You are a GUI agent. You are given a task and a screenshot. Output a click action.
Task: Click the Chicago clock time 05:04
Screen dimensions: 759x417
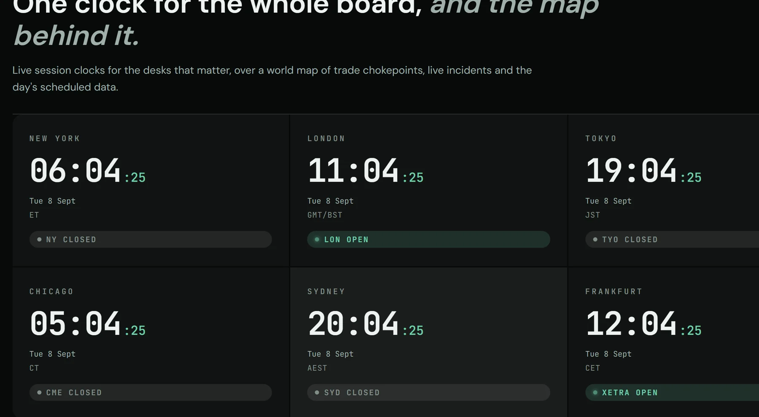point(75,323)
